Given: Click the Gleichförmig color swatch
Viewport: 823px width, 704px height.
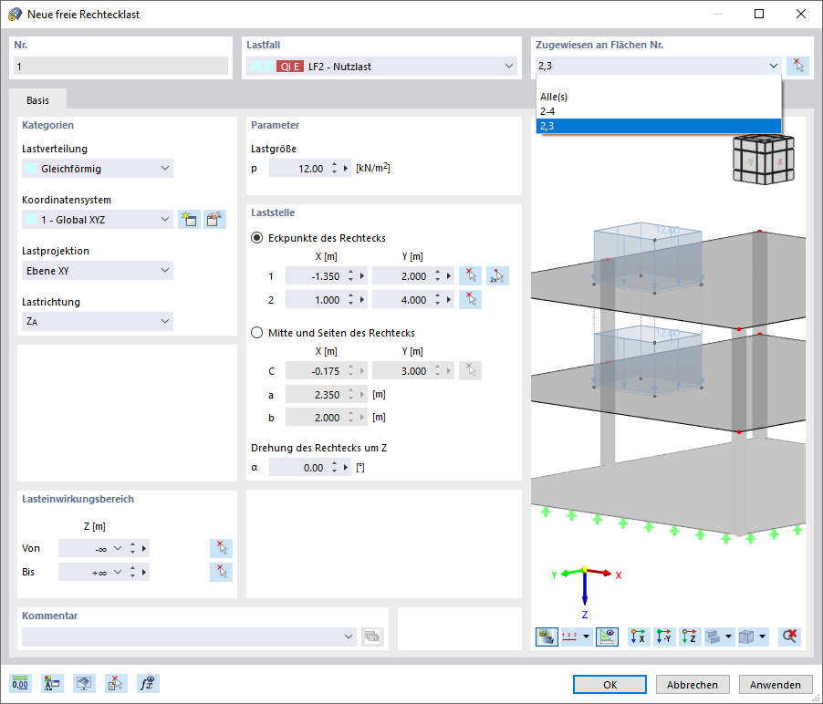Looking at the screenshot, I should (x=32, y=169).
